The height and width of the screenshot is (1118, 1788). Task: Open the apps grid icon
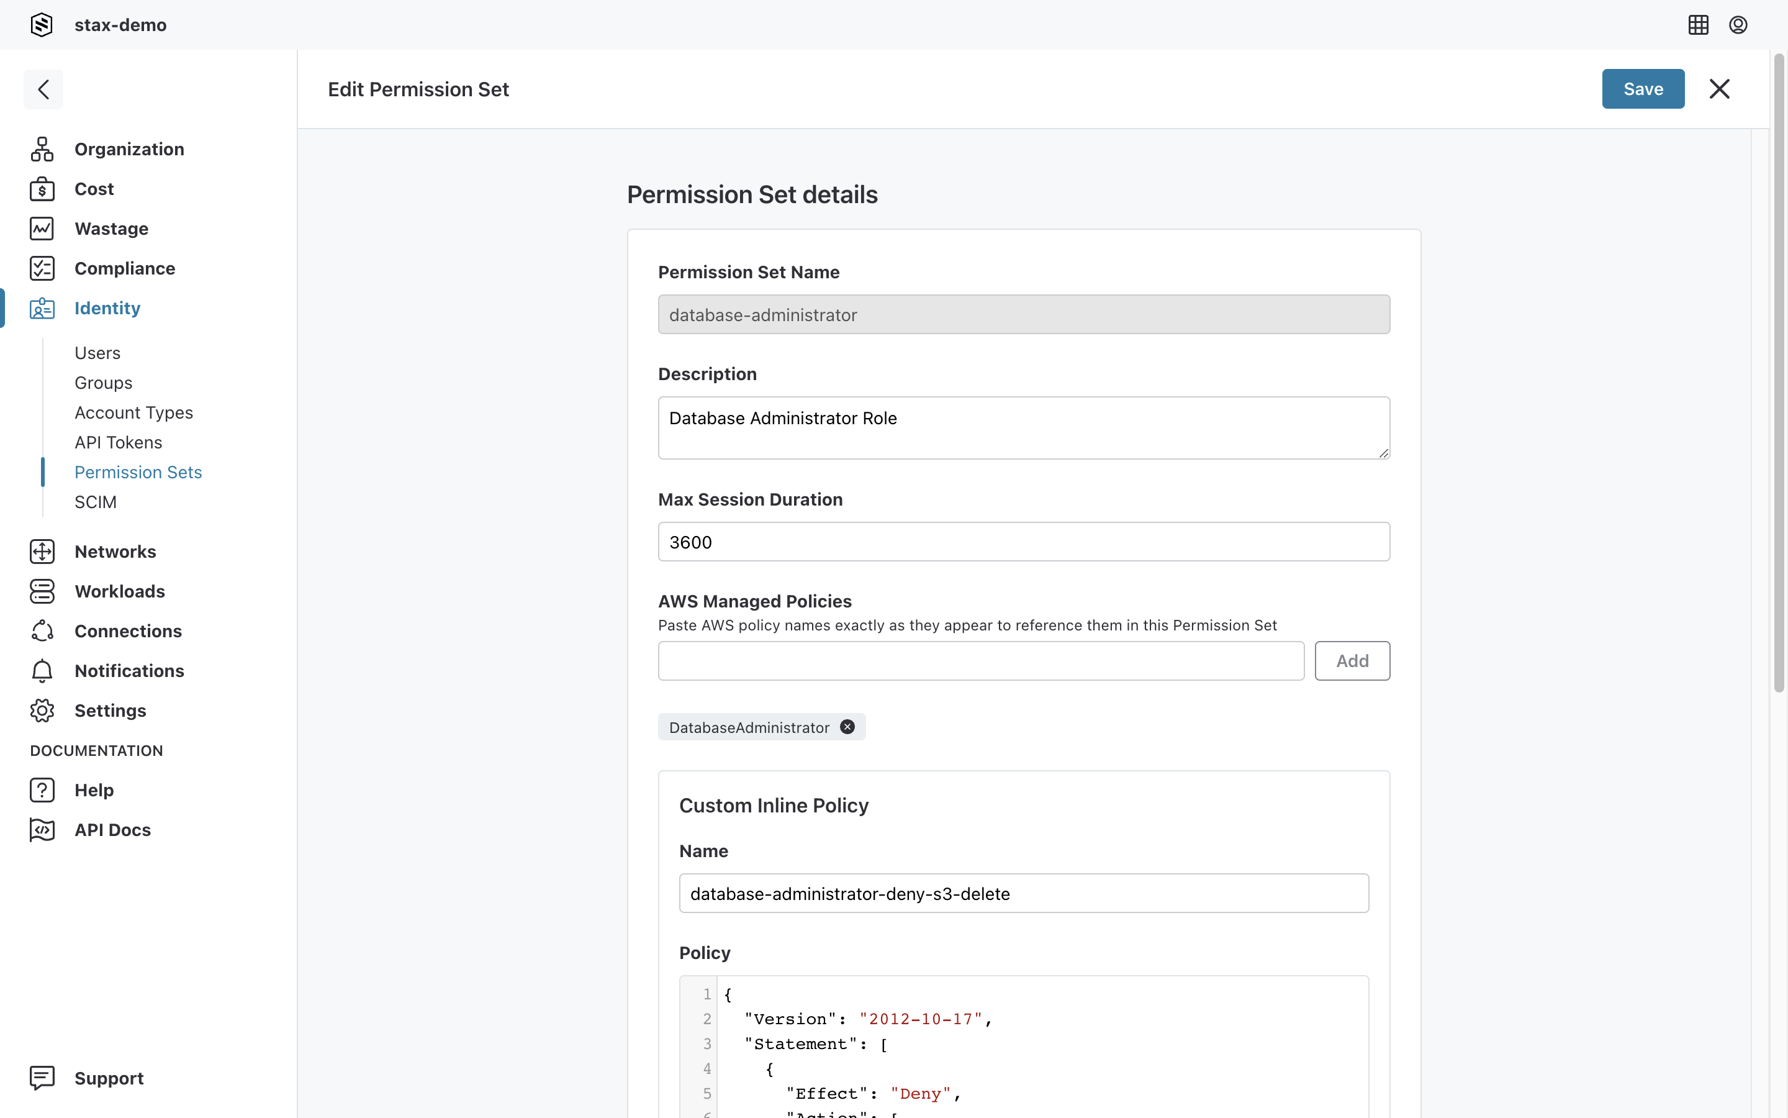1699,24
